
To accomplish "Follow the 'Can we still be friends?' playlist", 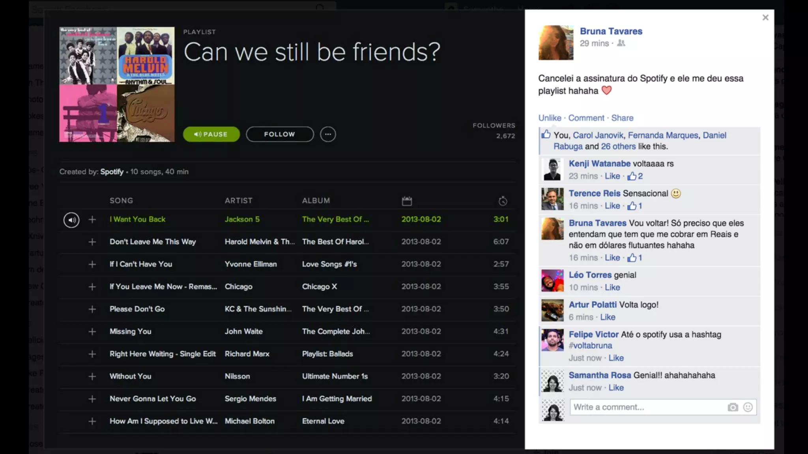I will coord(280,134).
